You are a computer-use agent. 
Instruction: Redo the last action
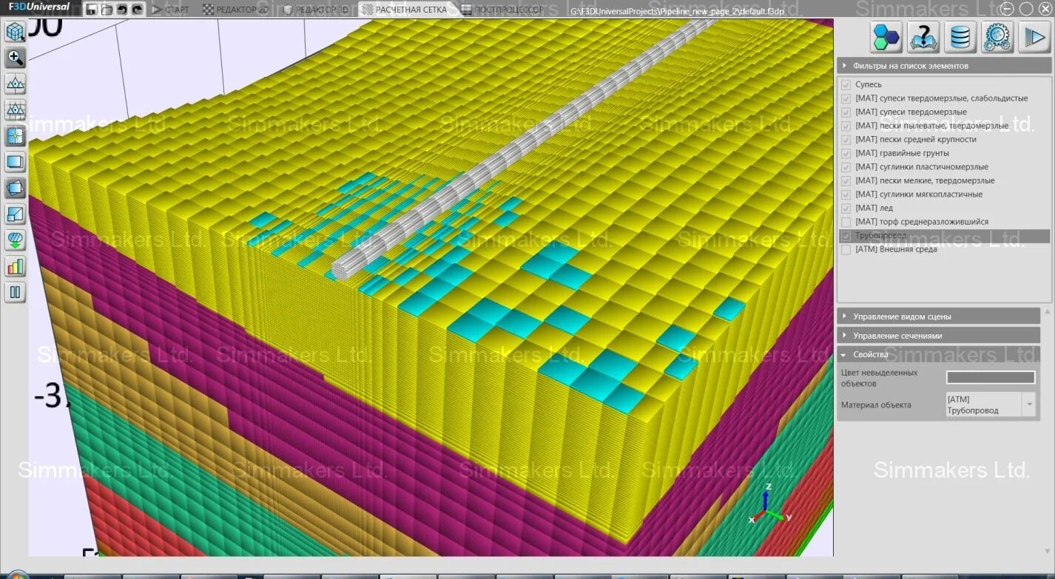pos(138,10)
